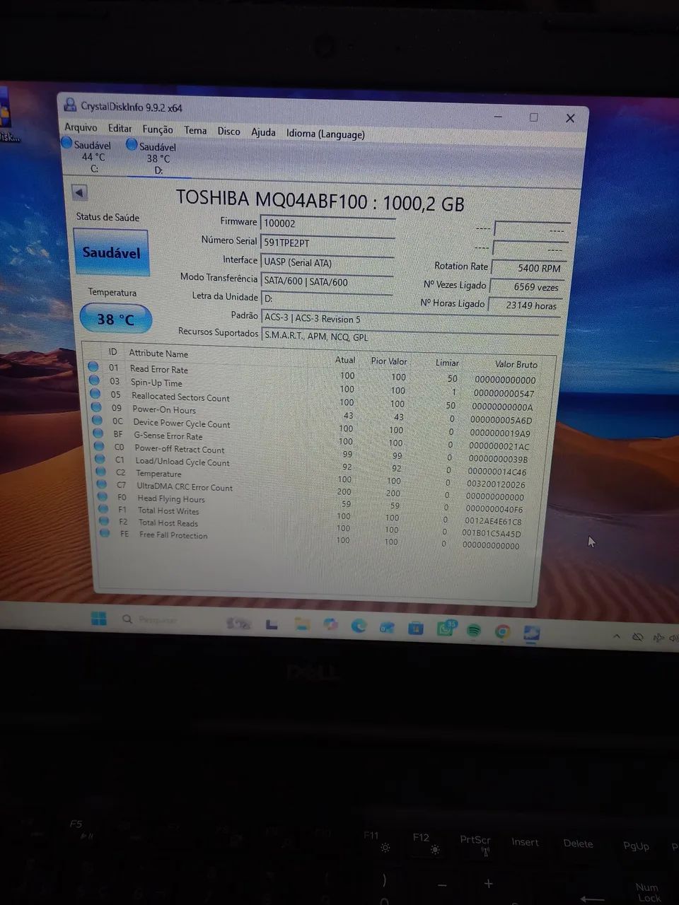679x905 pixels.
Task: Click the status icon for Load/Unload Cycle Count
Action: click(100, 460)
